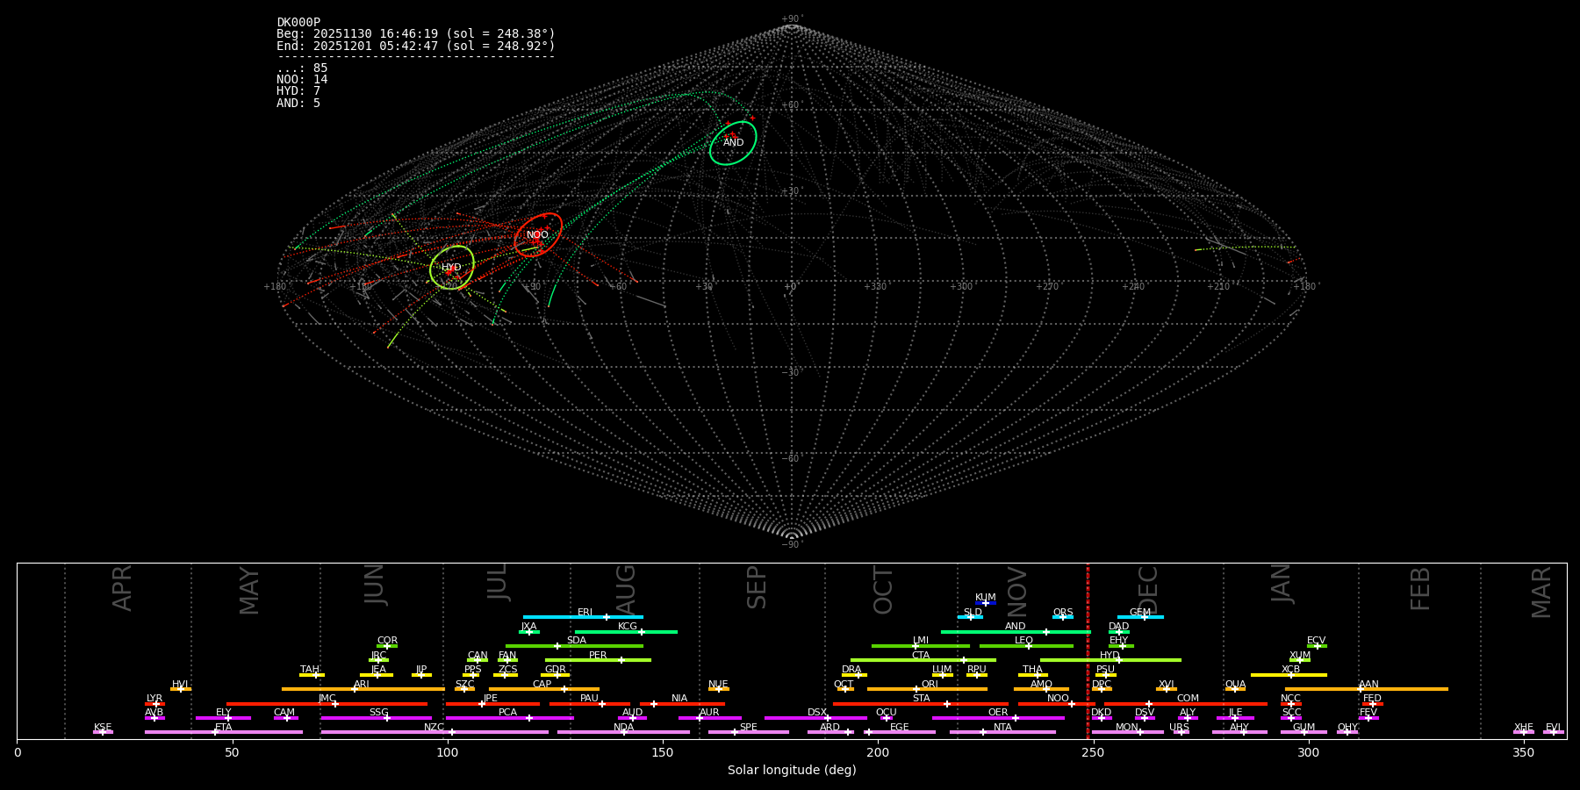Click the CTA shower label in the timeline
1580x790 pixels.
point(920,656)
